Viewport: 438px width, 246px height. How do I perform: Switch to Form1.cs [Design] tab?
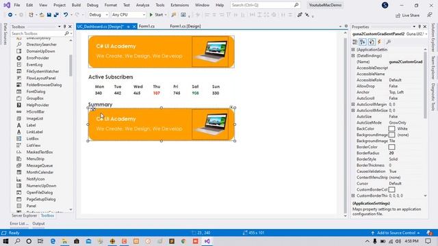coord(185,26)
